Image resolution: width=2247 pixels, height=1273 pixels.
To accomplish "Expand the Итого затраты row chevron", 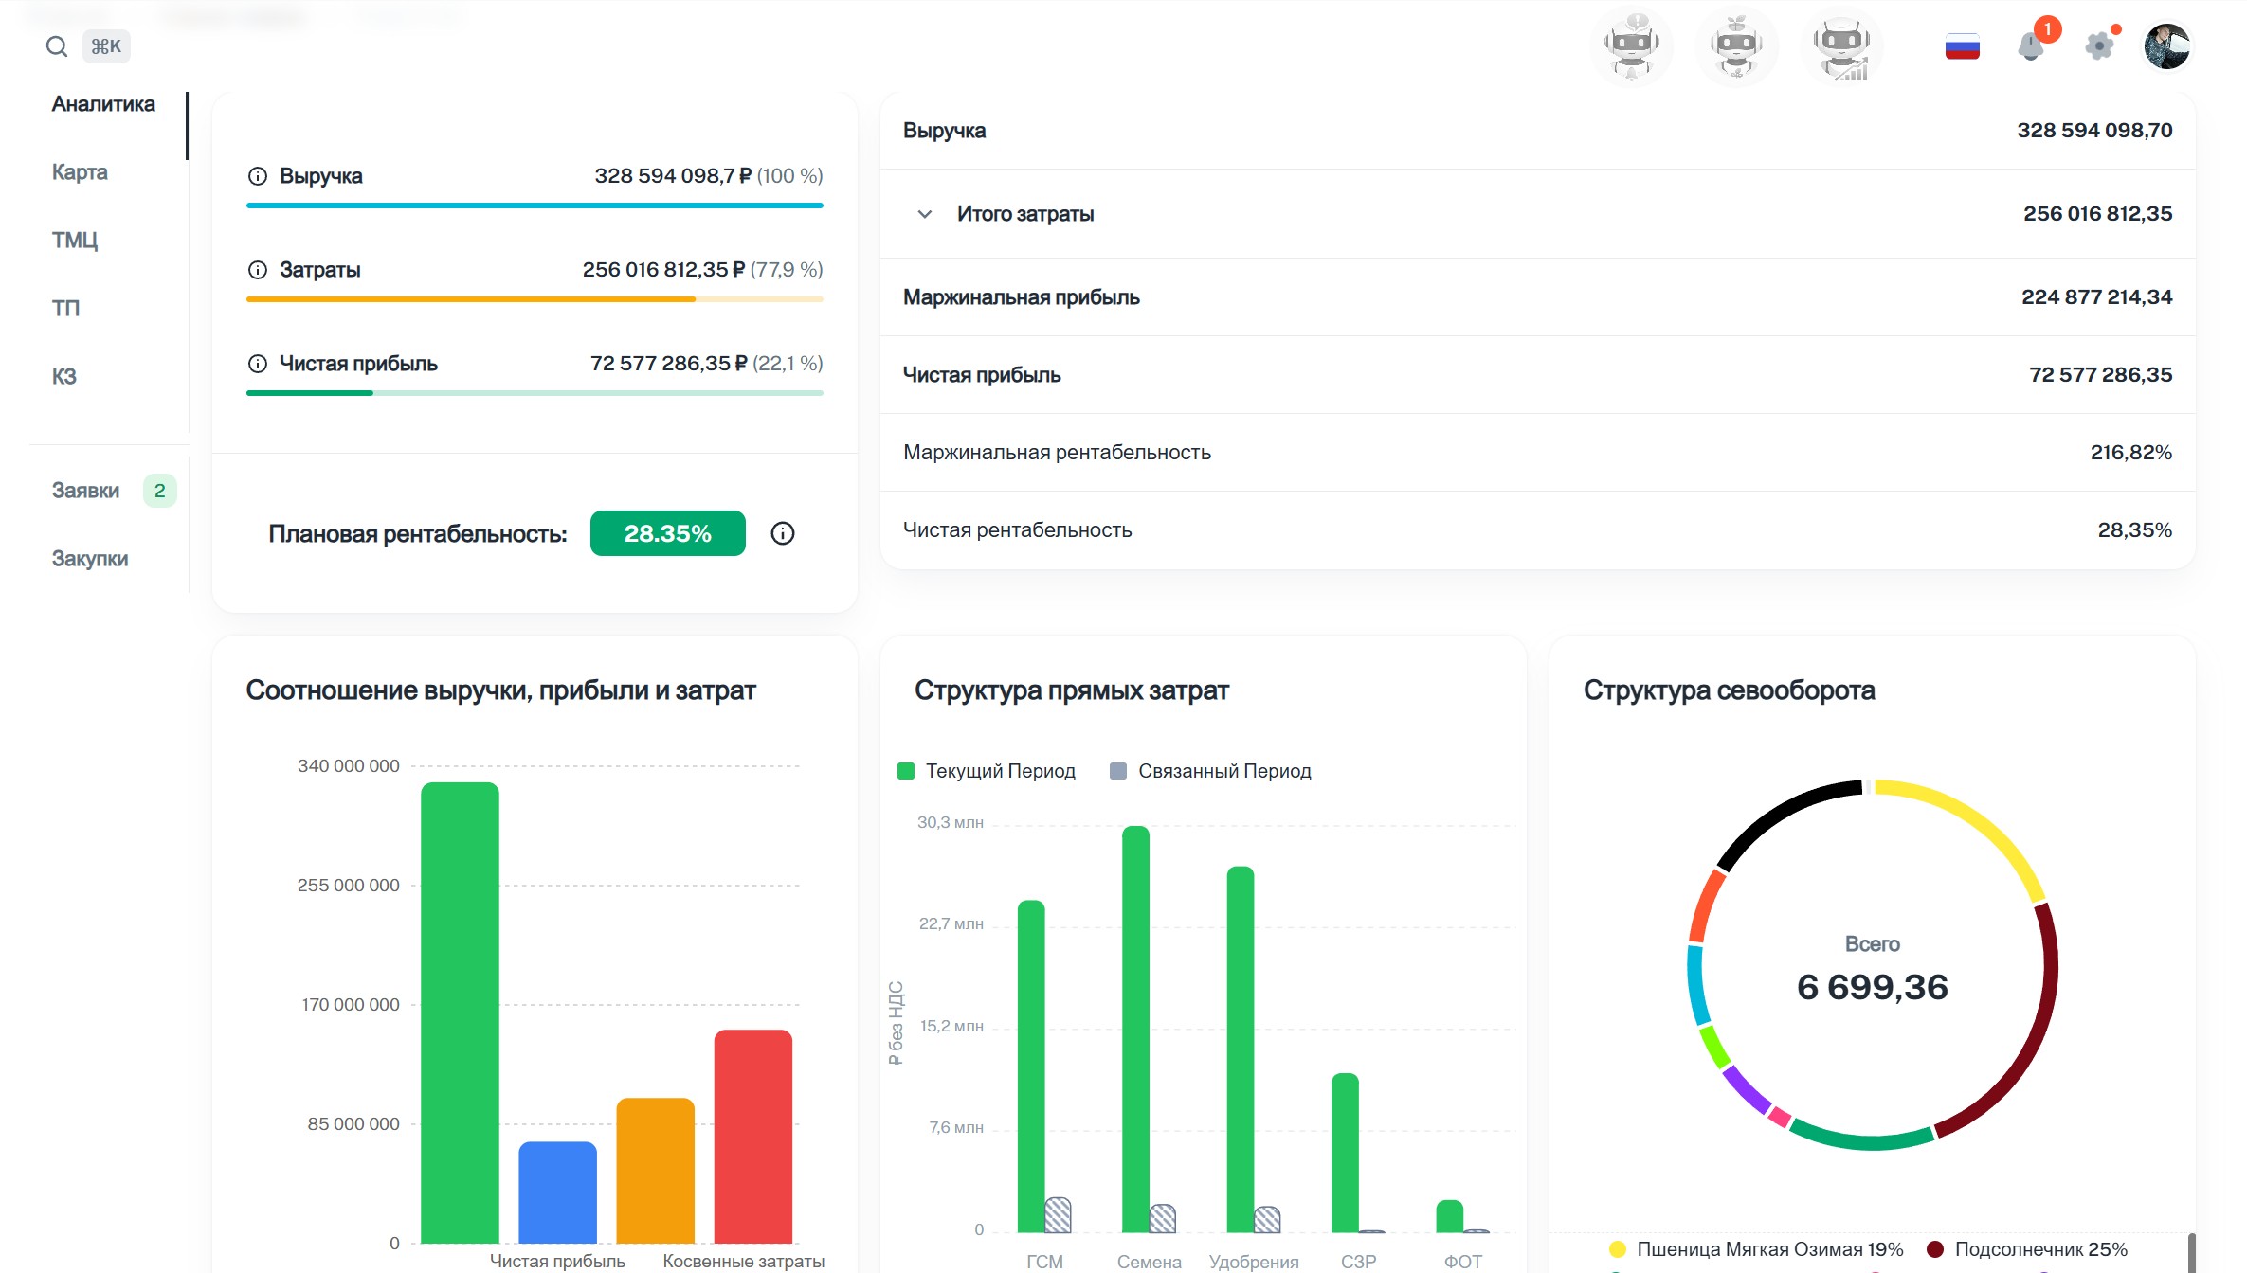I will [x=925, y=214].
